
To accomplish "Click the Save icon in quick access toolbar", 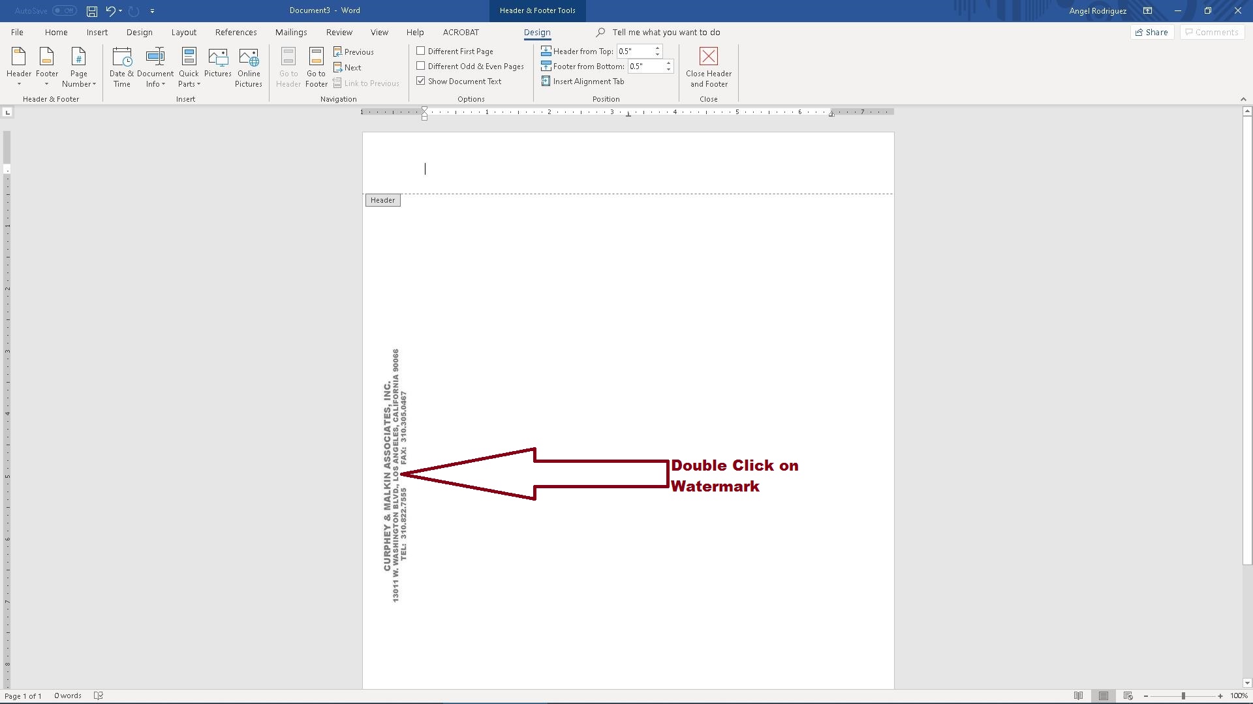I will click(92, 11).
